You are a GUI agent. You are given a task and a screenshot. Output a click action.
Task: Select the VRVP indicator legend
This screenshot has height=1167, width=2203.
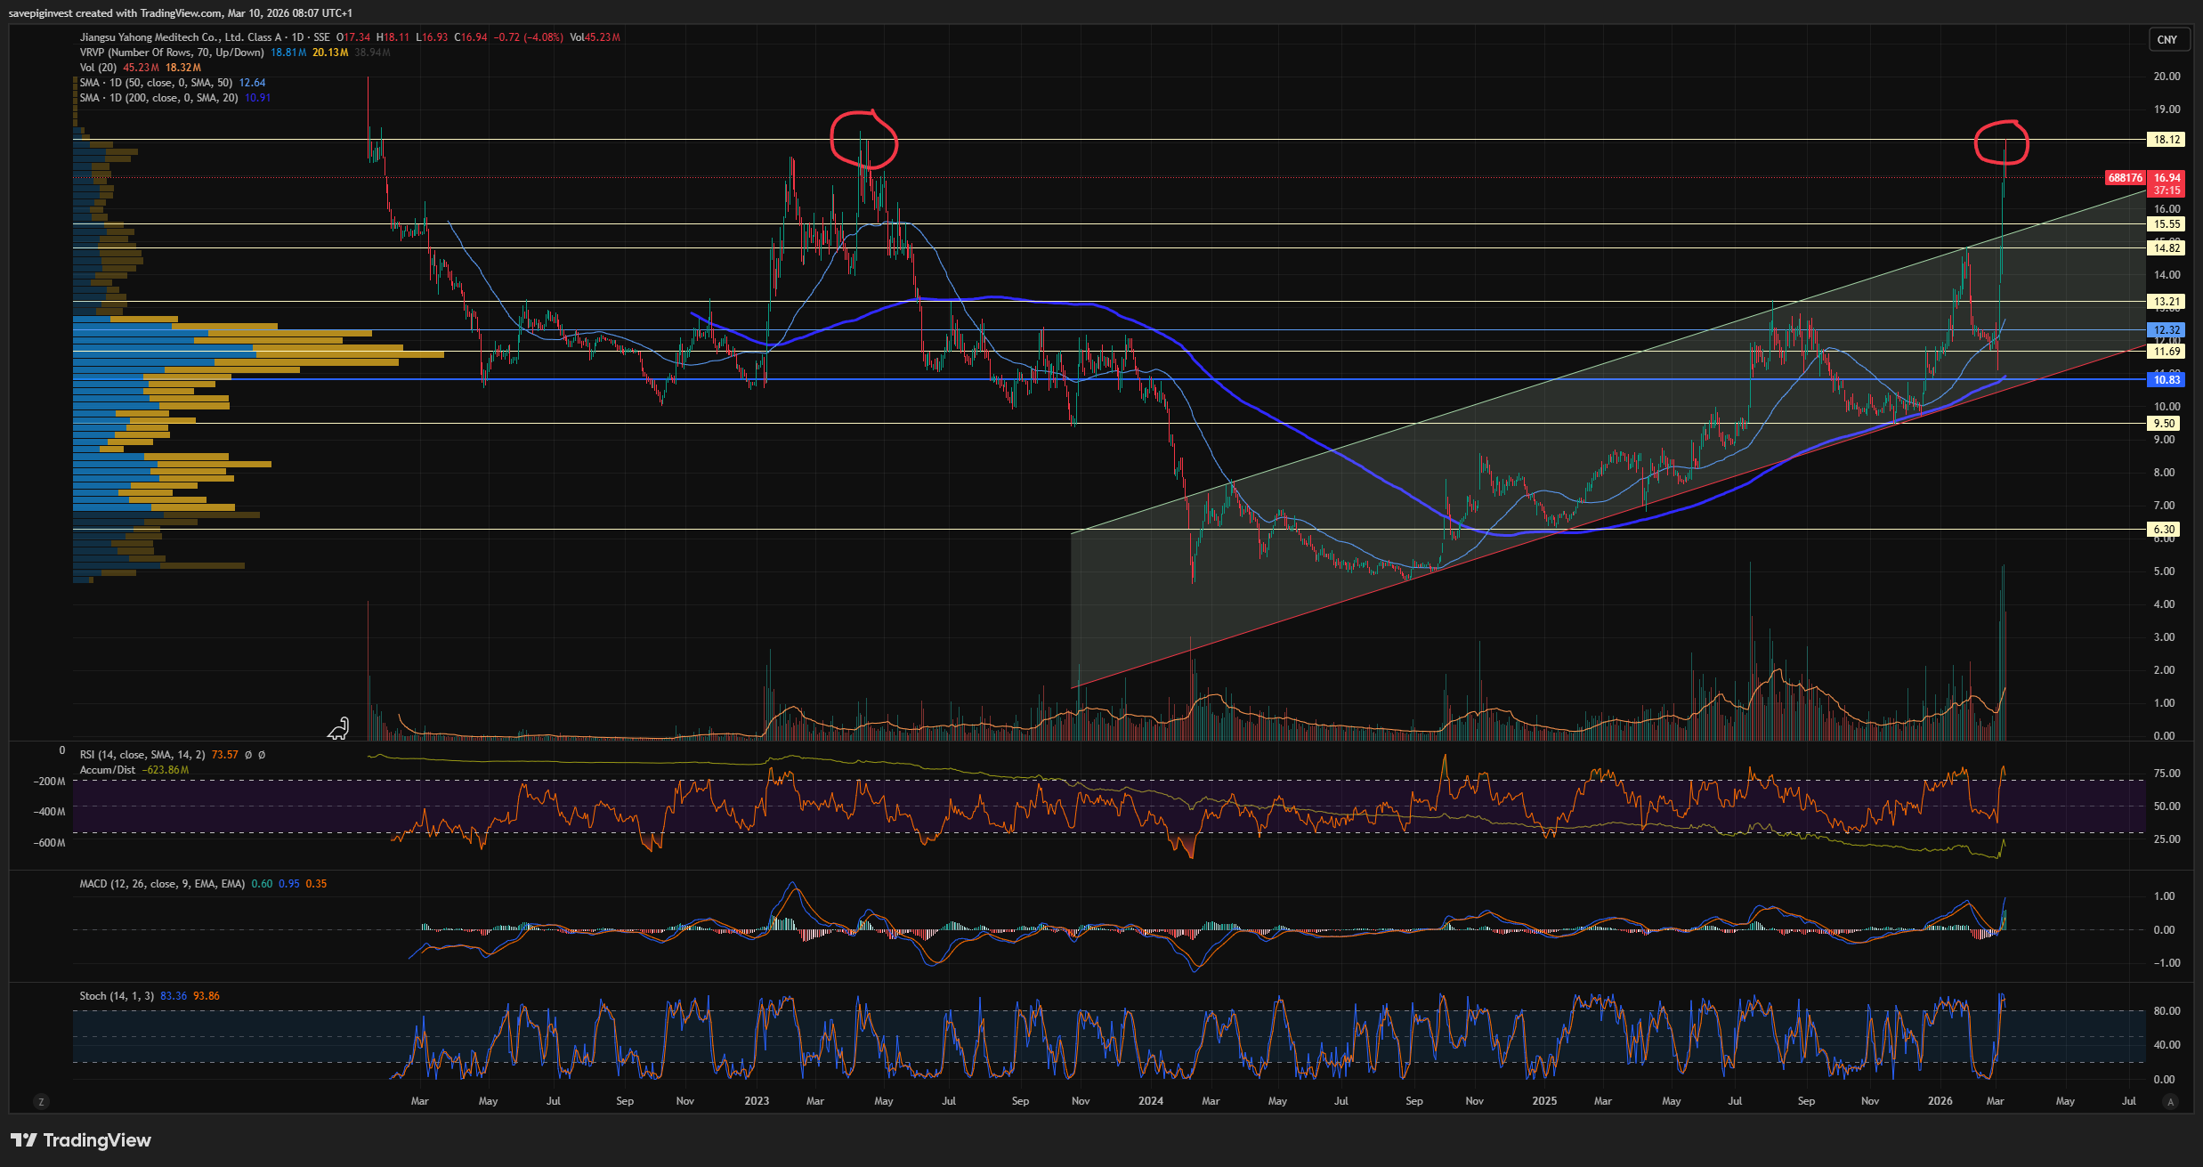171,53
